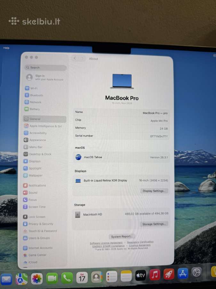Open Storage Settings button
The height and width of the screenshot is (289, 216).
154,224
